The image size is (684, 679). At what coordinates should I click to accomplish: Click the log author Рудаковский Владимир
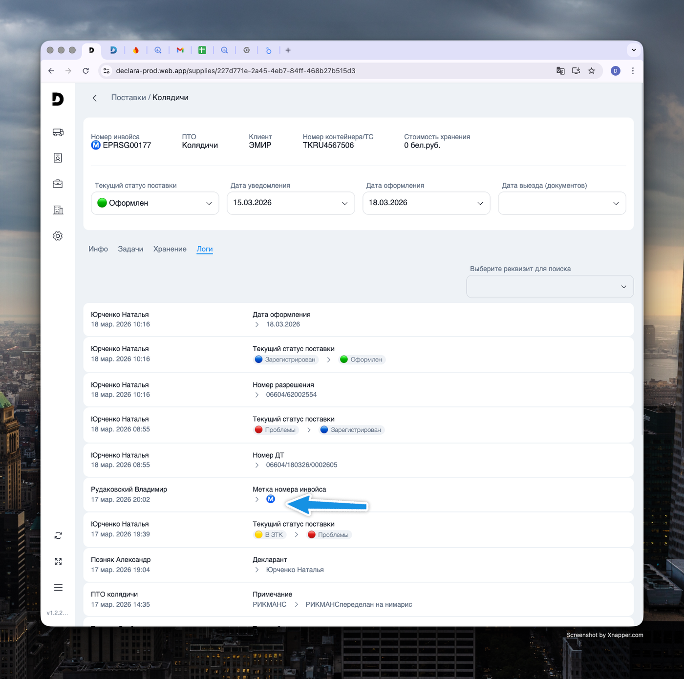point(129,489)
